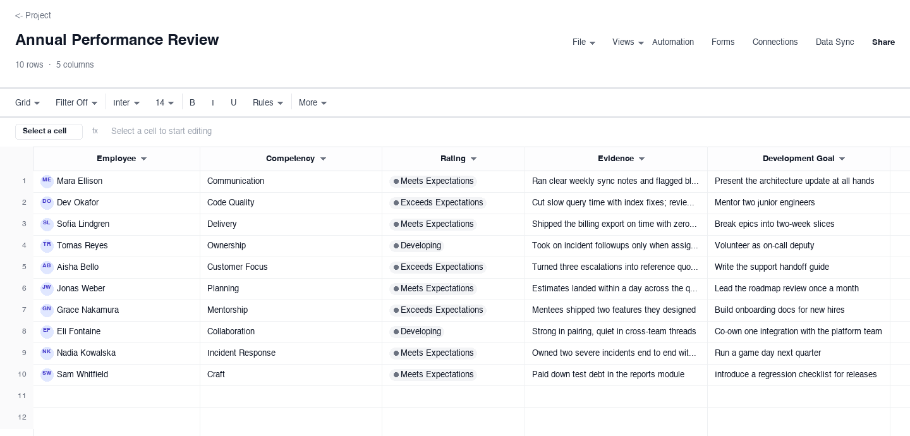Expand the Evidence column header menu
910x436 pixels.
pos(641,159)
